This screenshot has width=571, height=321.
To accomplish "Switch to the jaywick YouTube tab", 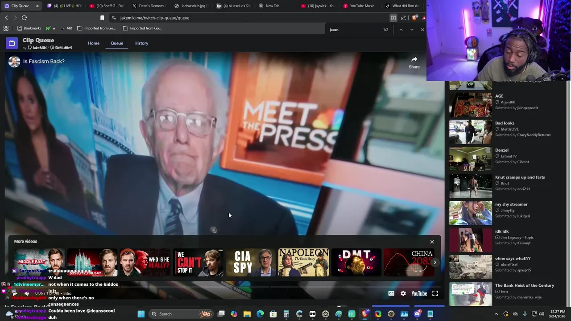I will [x=318, y=6].
